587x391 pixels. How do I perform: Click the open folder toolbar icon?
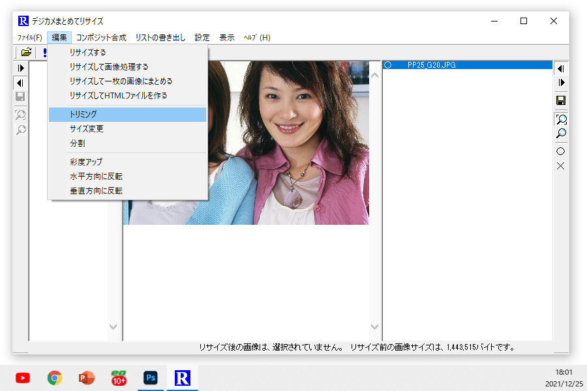[26, 52]
